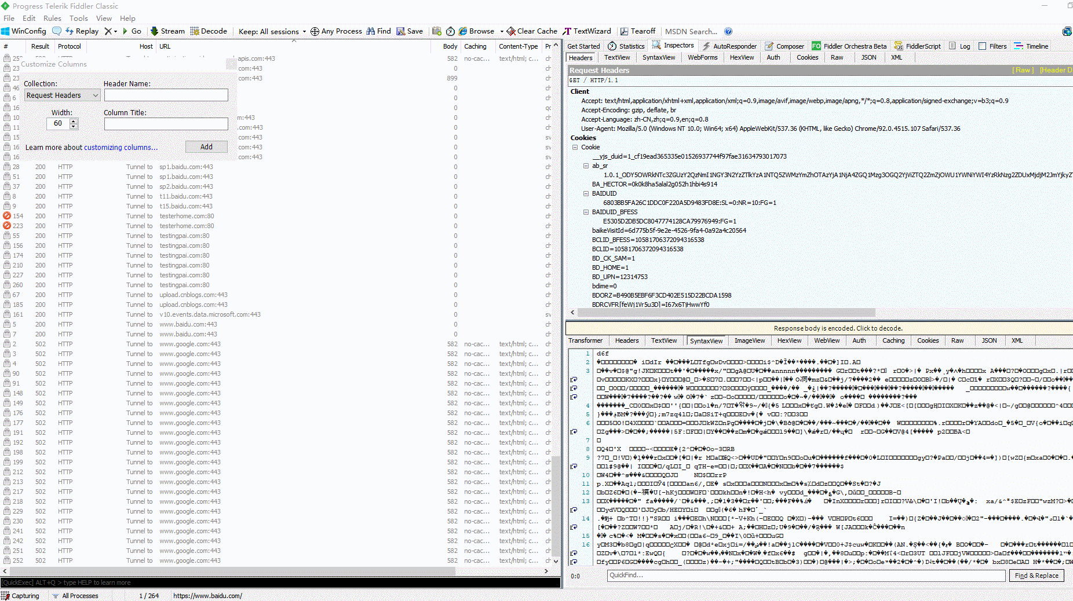Follow the customizing columns link
The image size is (1073, 601).
tap(121, 148)
